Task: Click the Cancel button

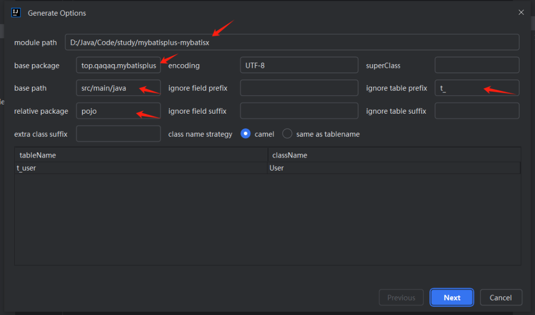Action: click(501, 297)
